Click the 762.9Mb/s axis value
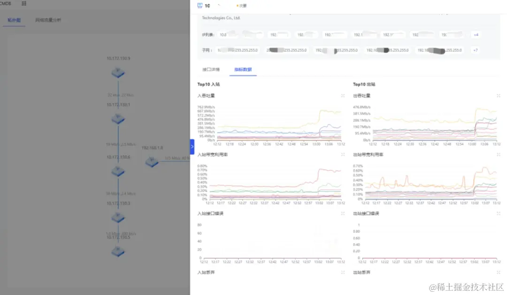Screen dimensions: 507x295 (x=206, y=107)
